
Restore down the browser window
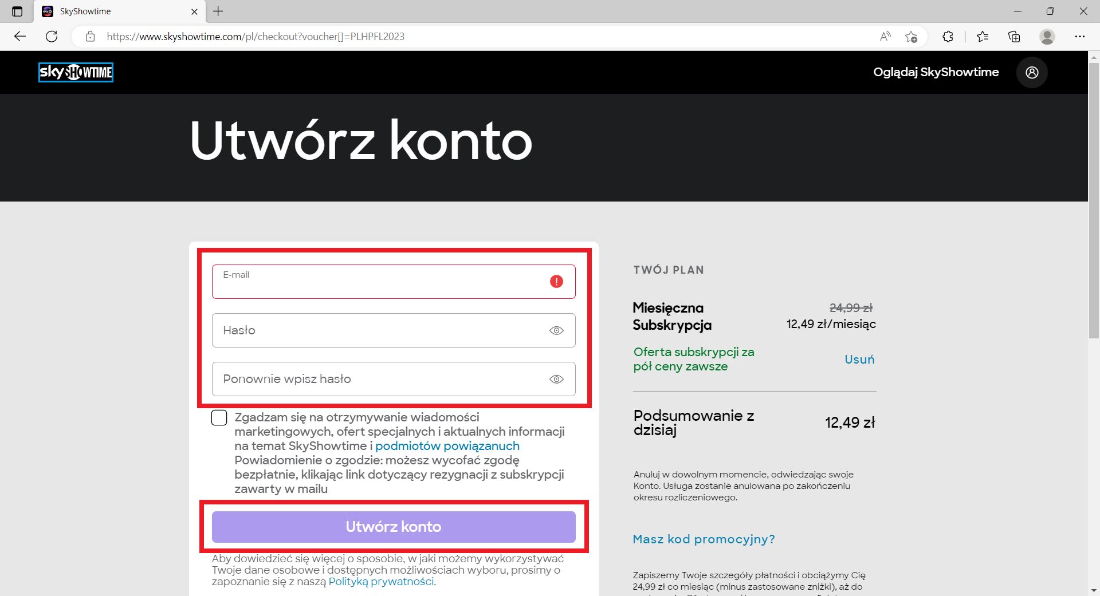pyautogui.click(x=1050, y=11)
